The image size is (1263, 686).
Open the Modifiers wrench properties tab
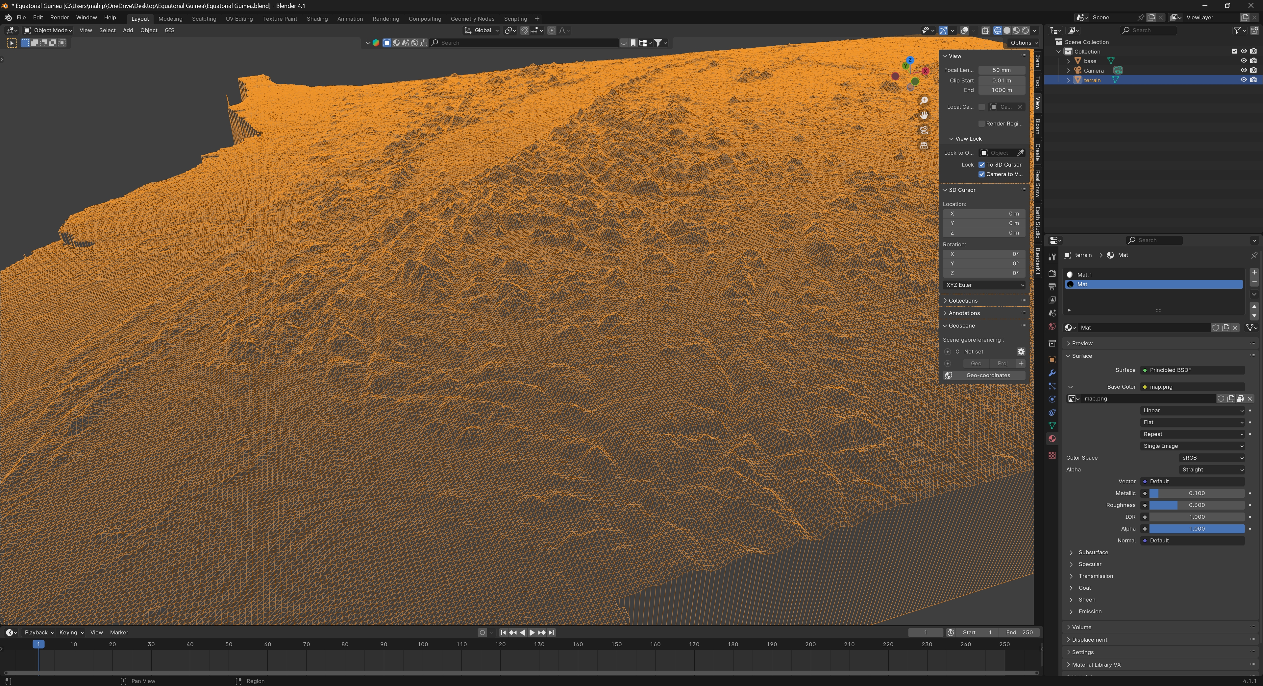pos(1052,373)
